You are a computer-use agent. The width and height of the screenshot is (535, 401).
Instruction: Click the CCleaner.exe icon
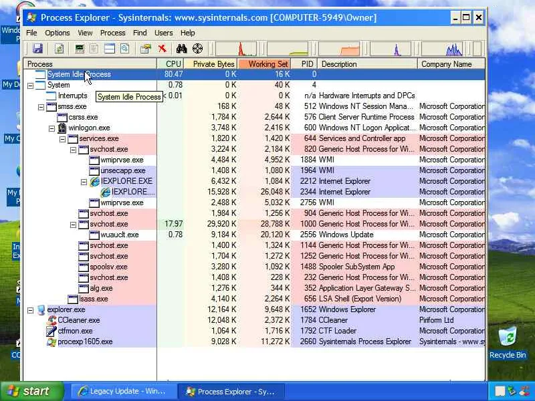51,320
